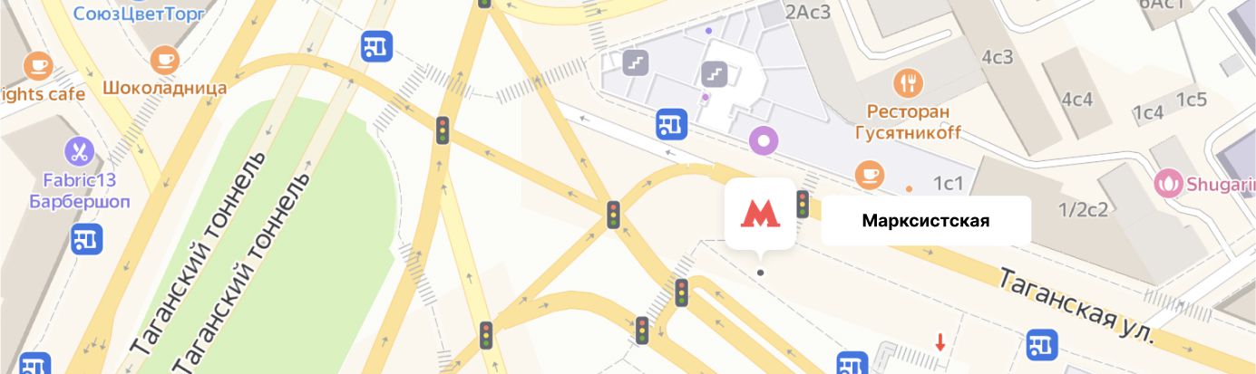Open the Ресторан Гусятникоff name label

pyautogui.click(x=908, y=123)
